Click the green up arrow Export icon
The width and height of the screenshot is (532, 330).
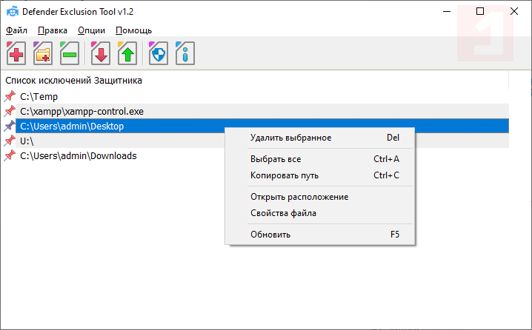tap(127, 53)
